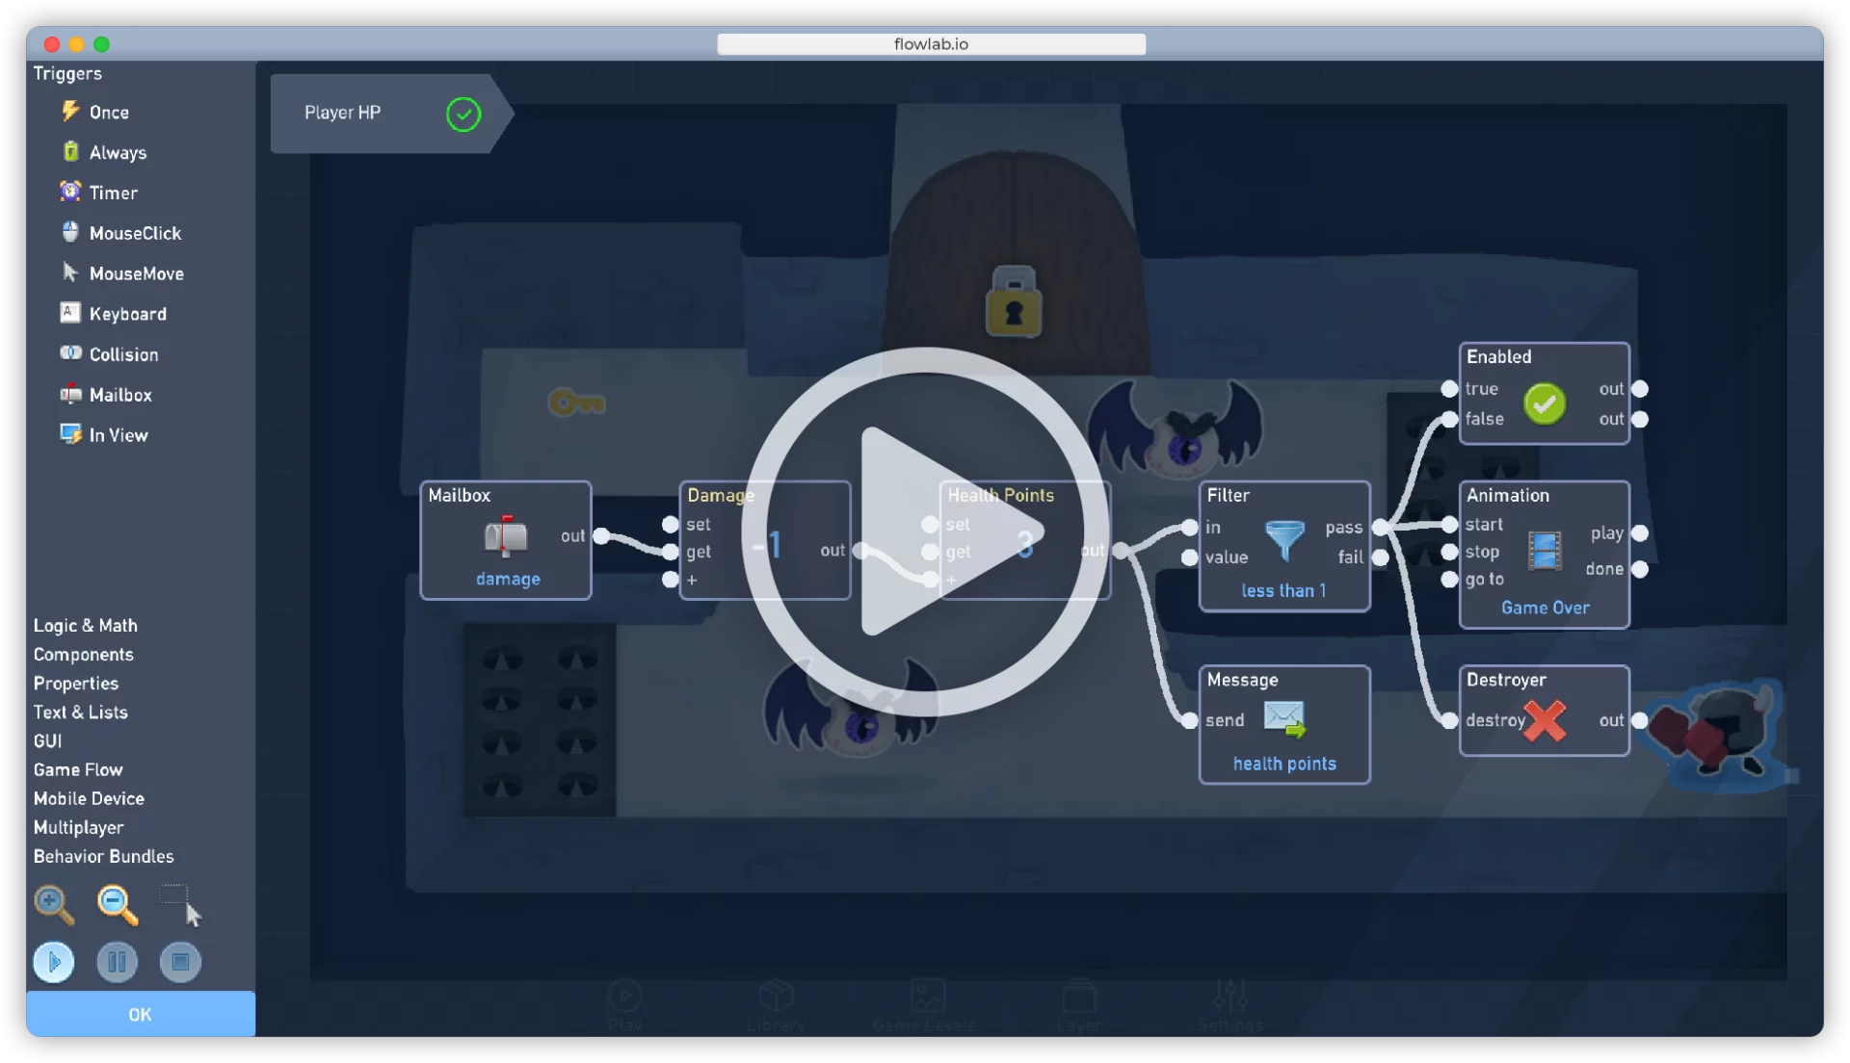The image size is (1850, 1063).
Task: Expand the Components category
Action: click(83, 654)
